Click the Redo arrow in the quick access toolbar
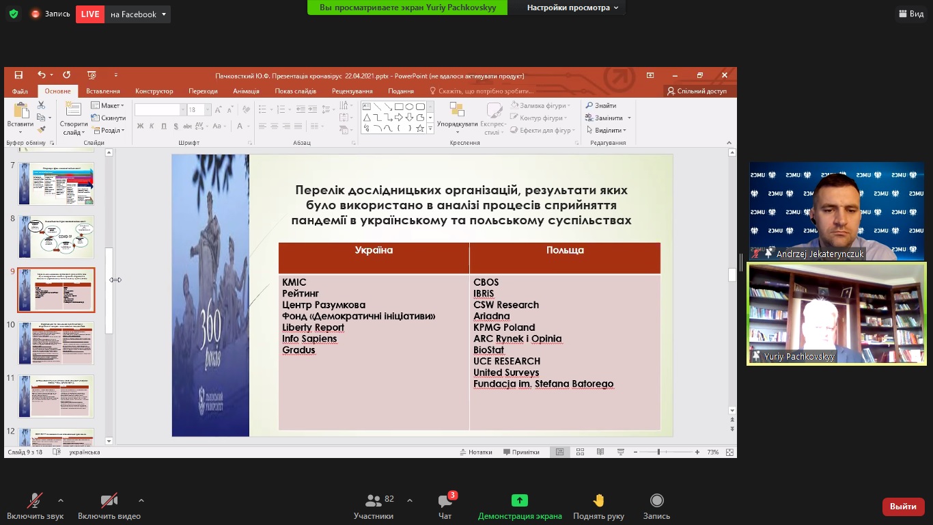This screenshot has height=525, width=933. [x=66, y=75]
